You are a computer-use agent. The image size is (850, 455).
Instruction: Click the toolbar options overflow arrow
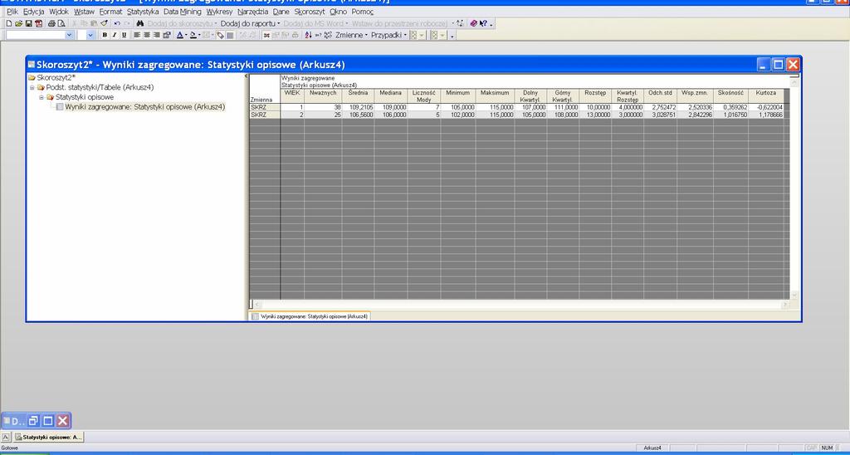[491, 24]
